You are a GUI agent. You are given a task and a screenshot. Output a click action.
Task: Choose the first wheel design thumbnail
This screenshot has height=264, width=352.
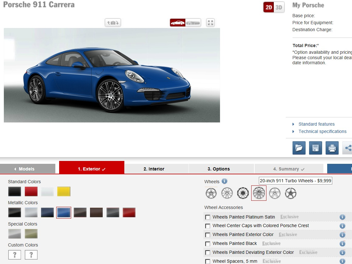pyautogui.click(x=211, y=193)
